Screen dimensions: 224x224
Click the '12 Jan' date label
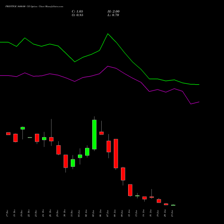point(129,213)
